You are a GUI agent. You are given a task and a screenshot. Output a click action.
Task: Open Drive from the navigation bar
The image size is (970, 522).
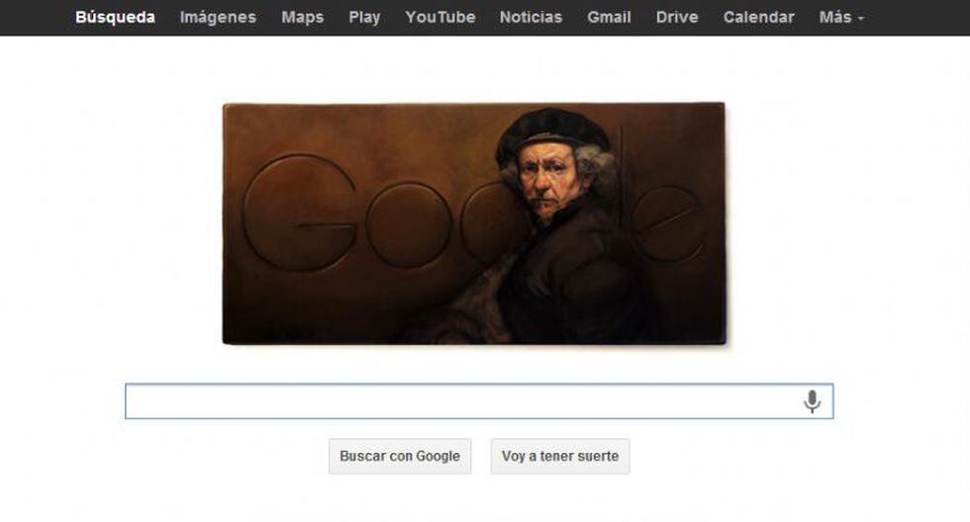point(677,17)
